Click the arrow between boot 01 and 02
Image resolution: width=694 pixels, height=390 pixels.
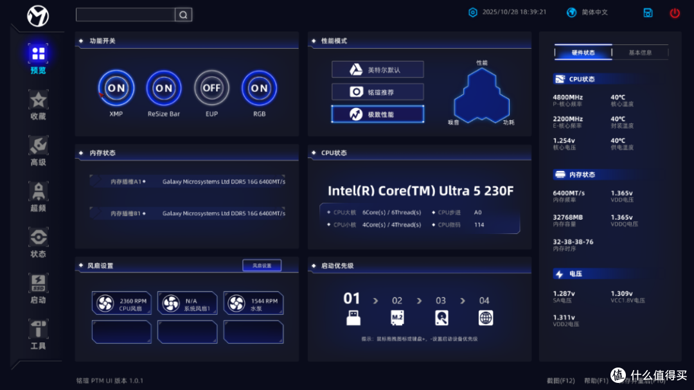point(375,301)
